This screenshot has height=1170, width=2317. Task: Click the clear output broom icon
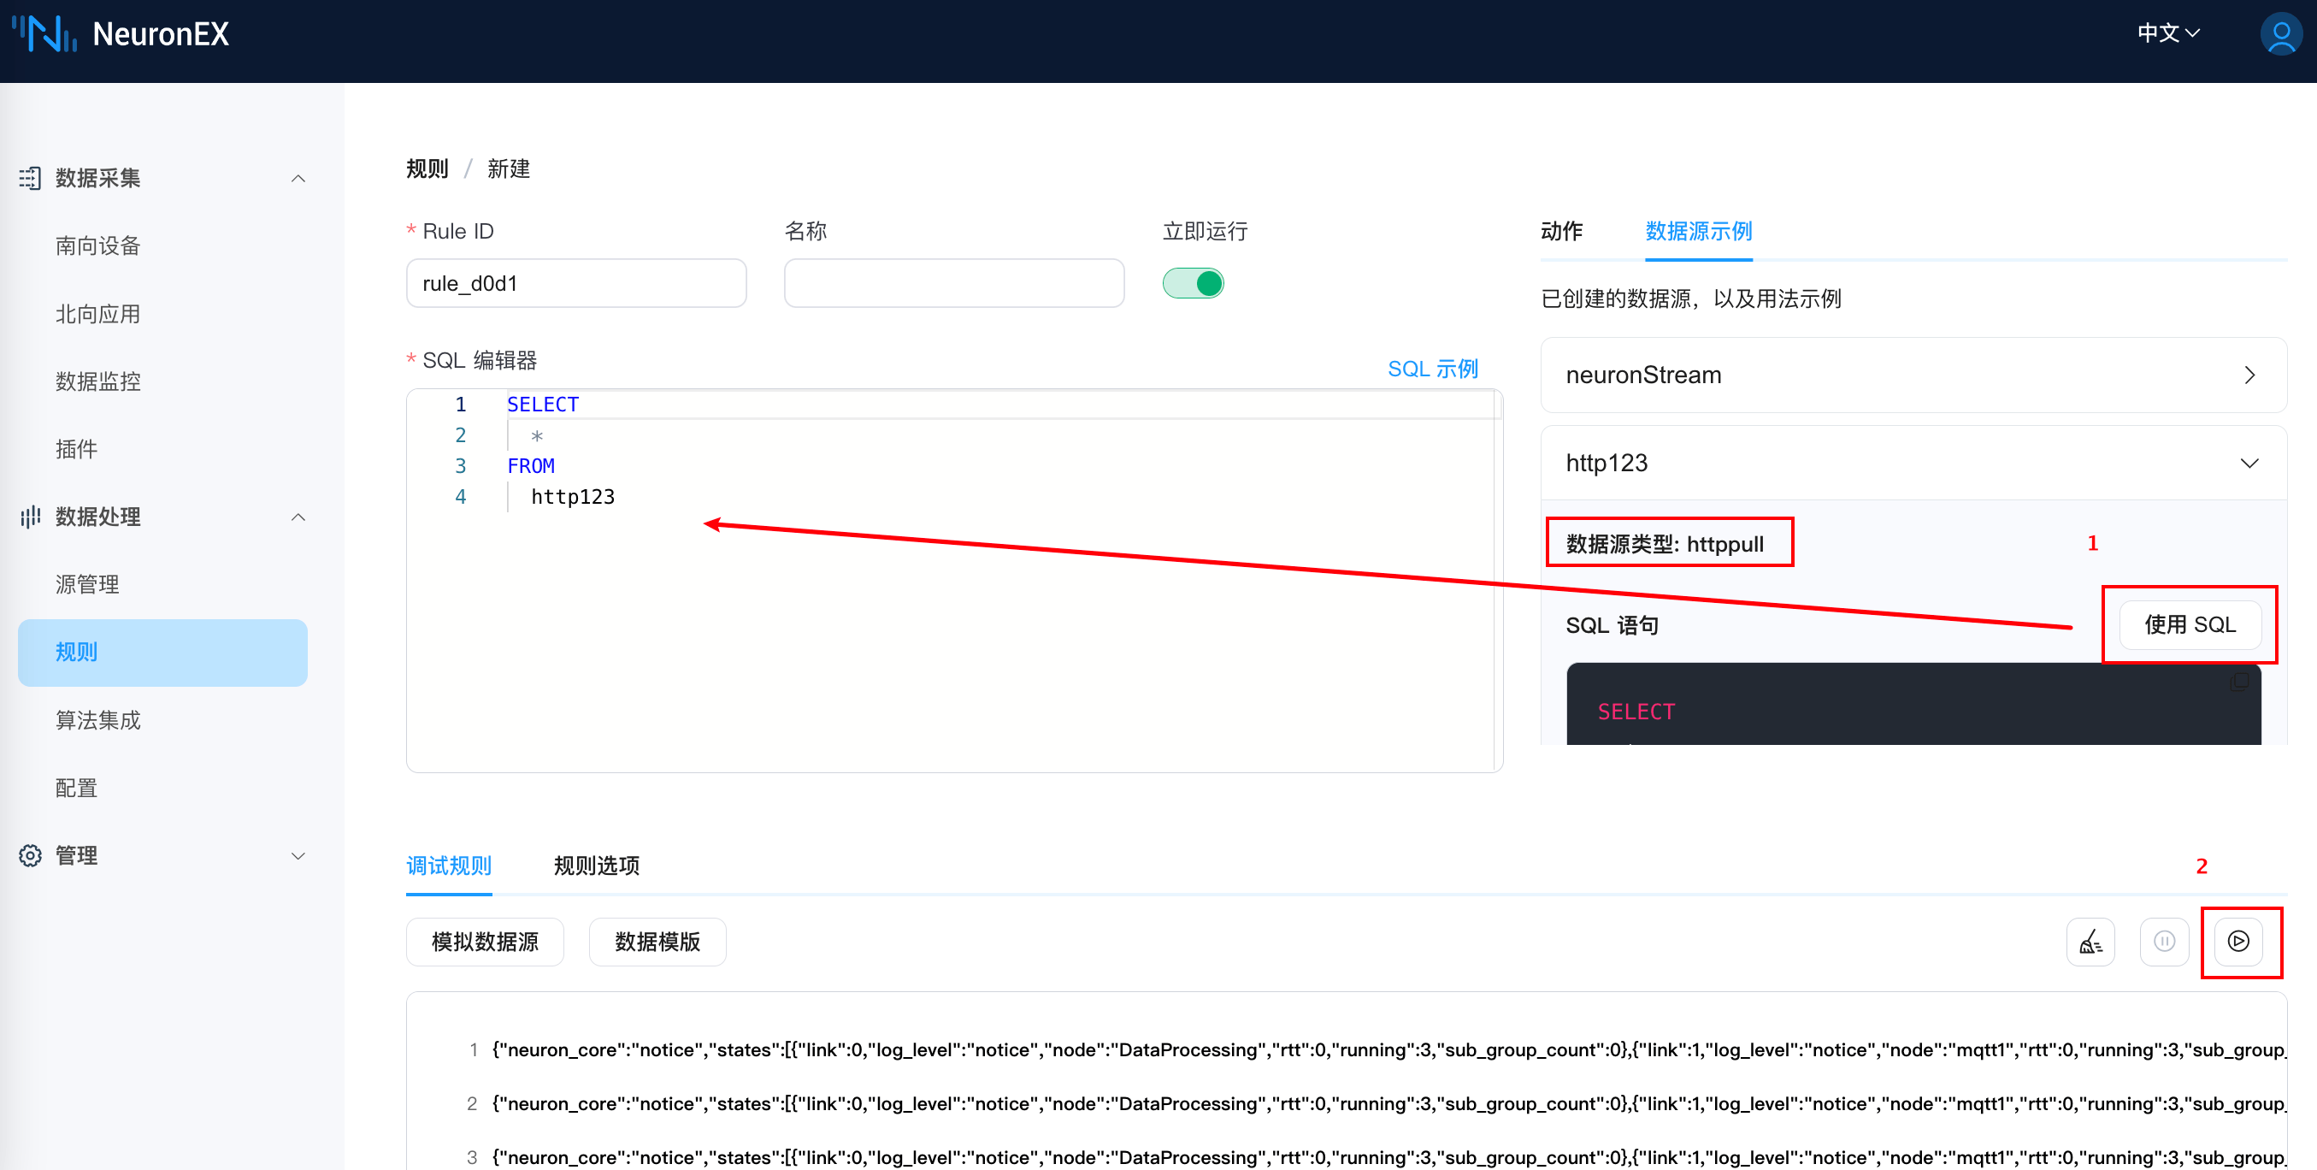[2090, 942]
